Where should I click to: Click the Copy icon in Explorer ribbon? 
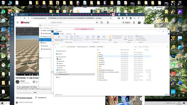coord(66,37)
